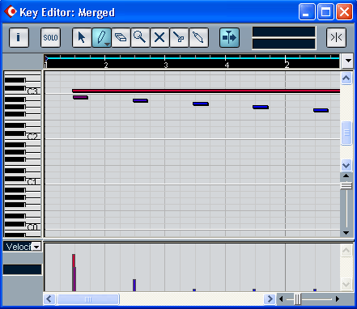
Task: Select the blue note before bar 3
Action: coord(140,100)
